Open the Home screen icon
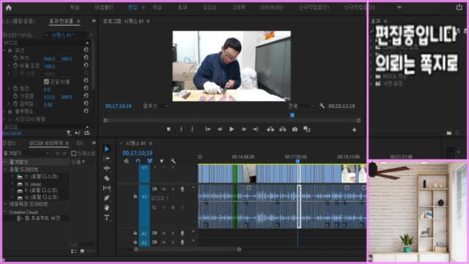The image size is (469, 264). pos(9,7)
